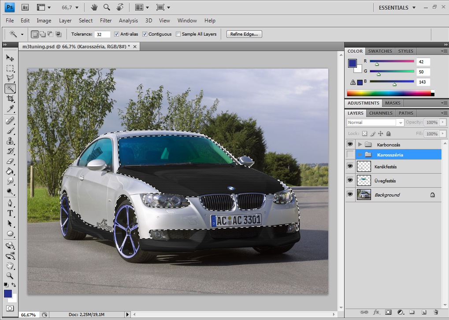This screenshot has width=449, height=320.
Task: Select the Eyedropper tool
Action: (x=10, y=109)
